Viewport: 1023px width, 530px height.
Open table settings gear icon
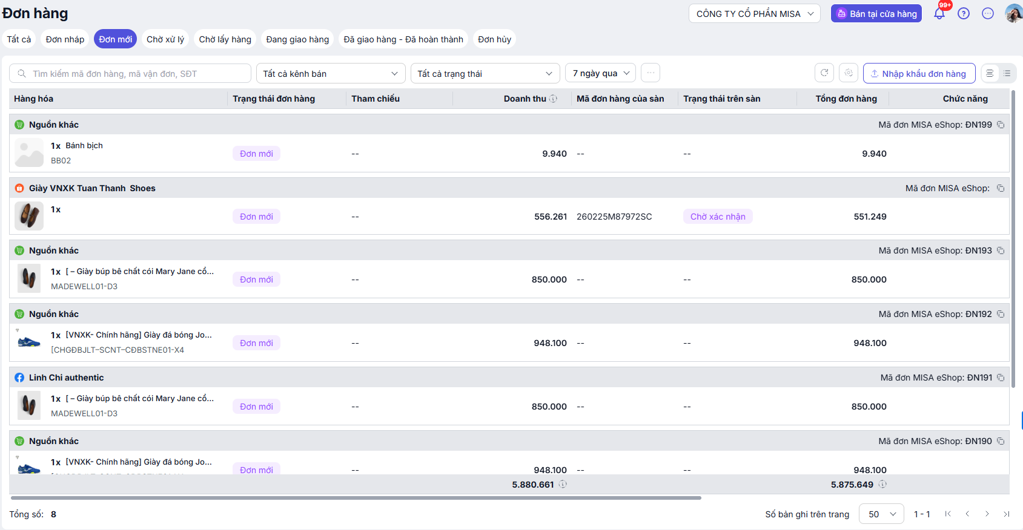pyautogui.click(x=849, y=73)
